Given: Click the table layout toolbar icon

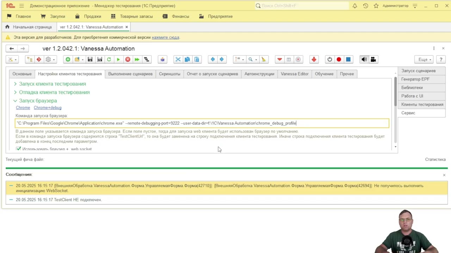Looking at the screenshot, I should tap(289, 59).
